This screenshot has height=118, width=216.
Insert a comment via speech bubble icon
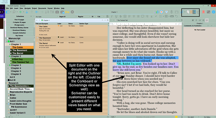[142, 16]
